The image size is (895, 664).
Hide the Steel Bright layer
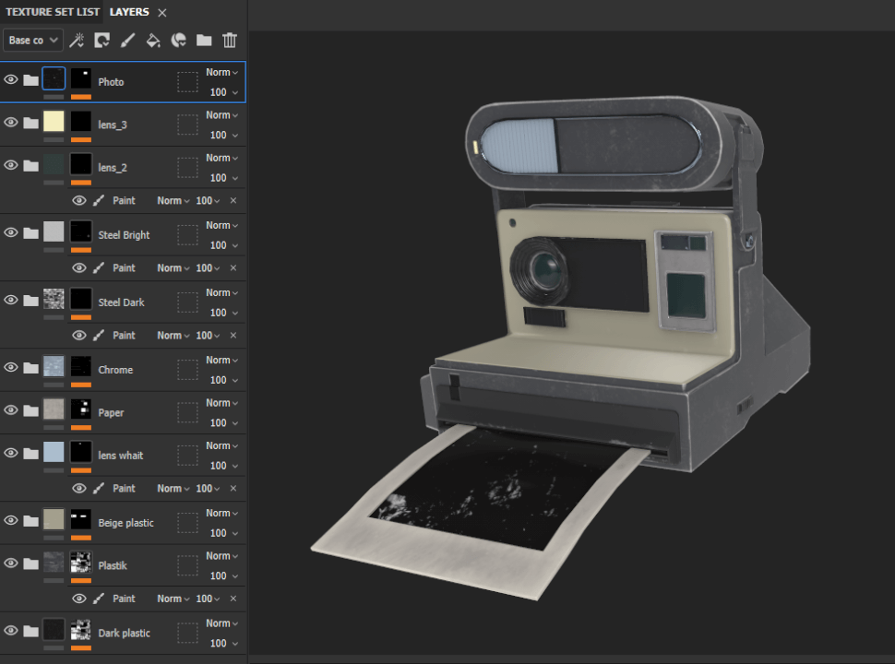tap(10, 232)
